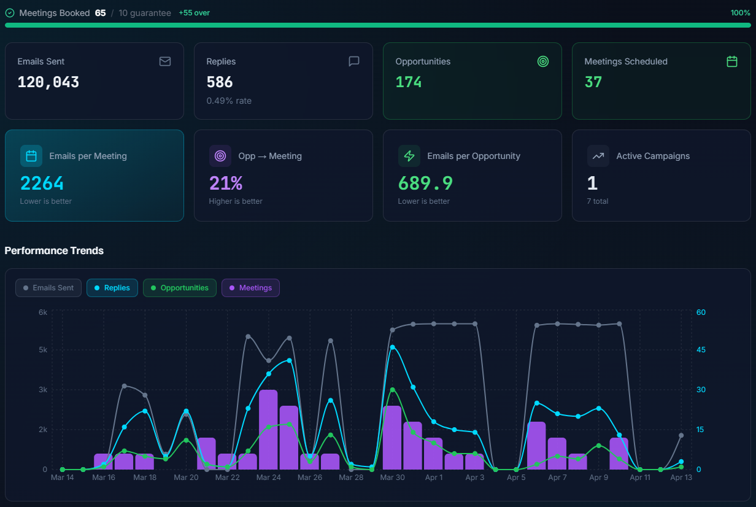Click the envelope icon on Emails Sent card
Viewport: 756px width, 507px height.
click(165, 61)
